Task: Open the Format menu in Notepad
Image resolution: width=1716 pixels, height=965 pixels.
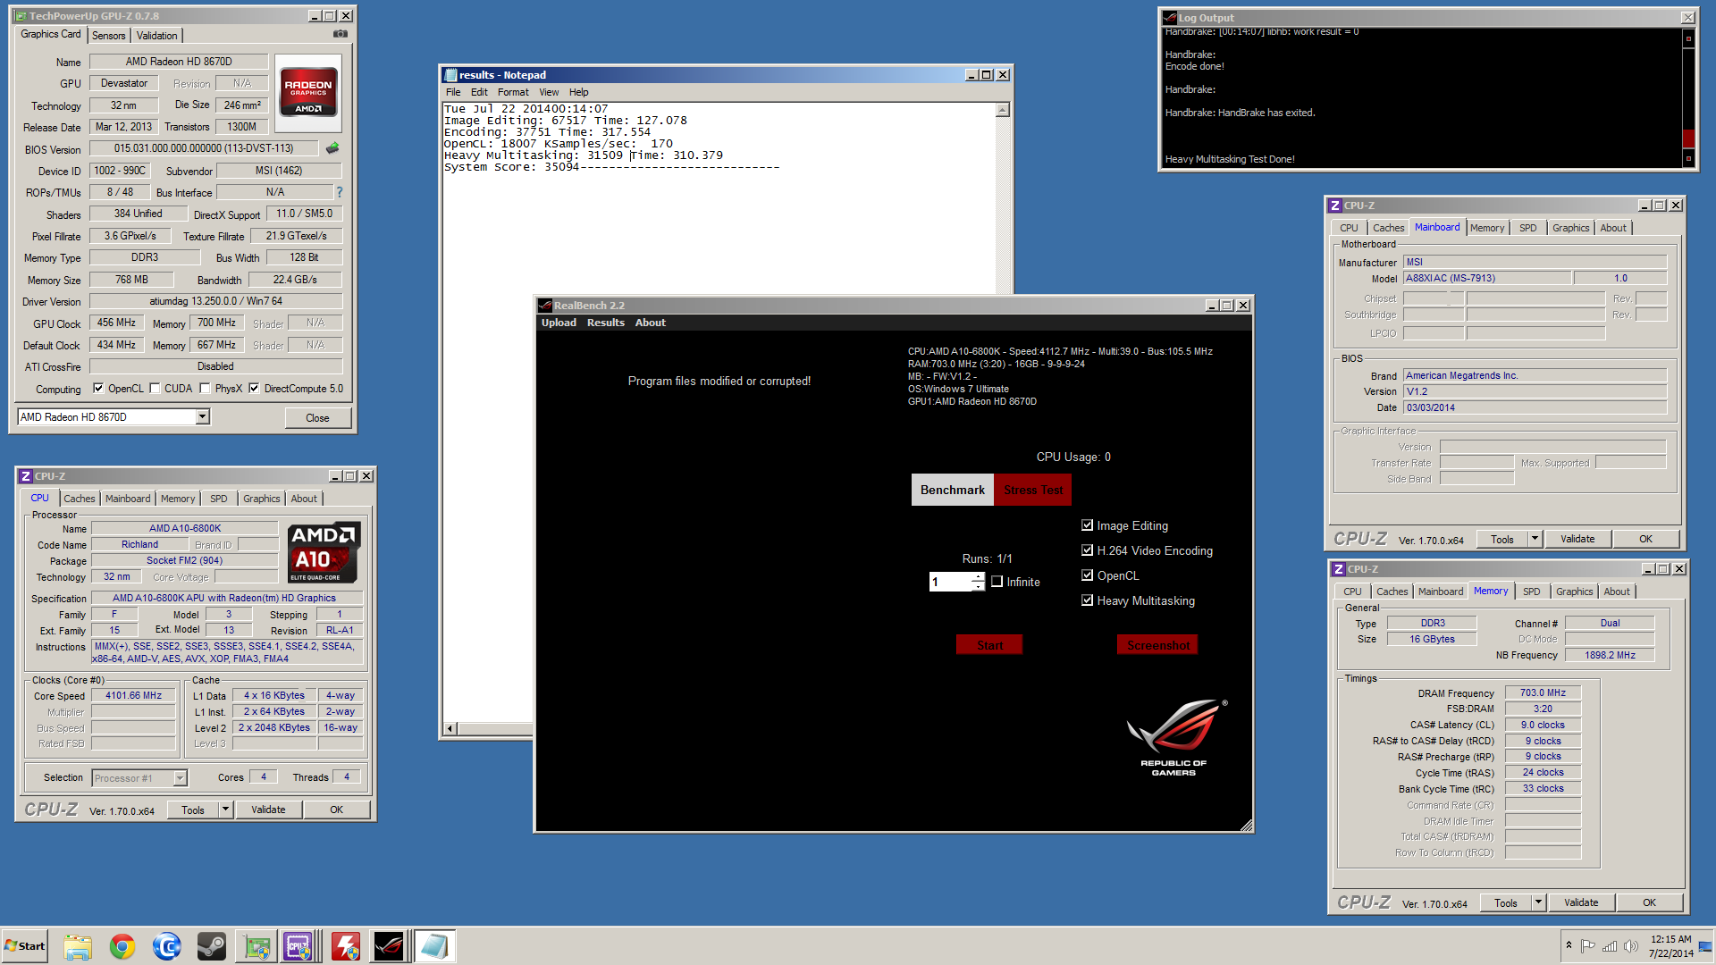Action: pos(513,92)
